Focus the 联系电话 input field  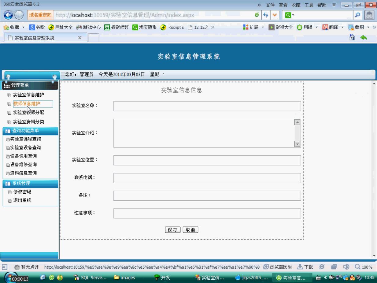coord(207,178)
